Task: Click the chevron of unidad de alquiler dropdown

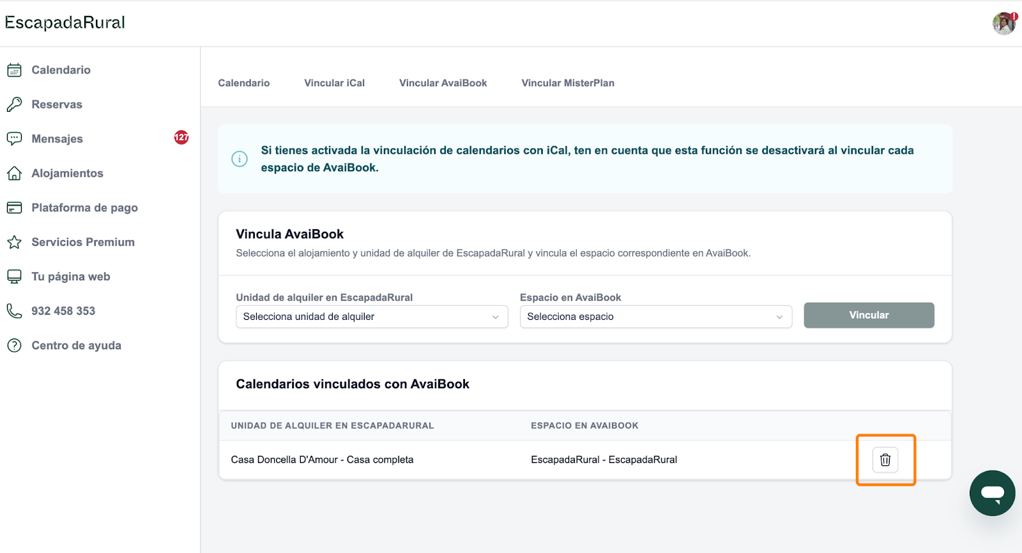Action: click(x=495, y=317)
